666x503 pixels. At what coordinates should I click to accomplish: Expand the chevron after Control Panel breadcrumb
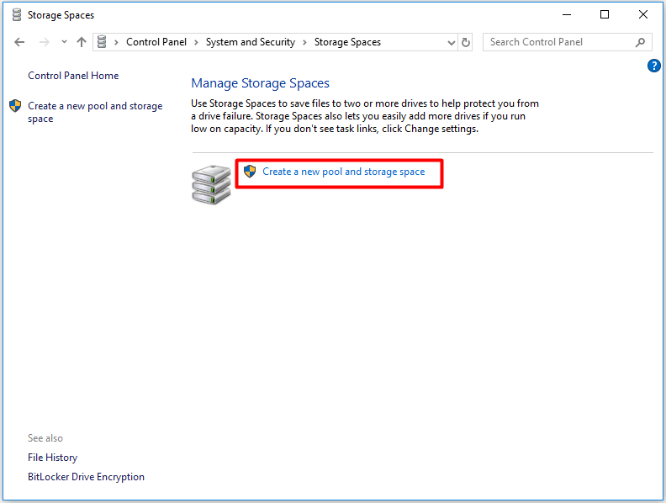pos(196,42)
